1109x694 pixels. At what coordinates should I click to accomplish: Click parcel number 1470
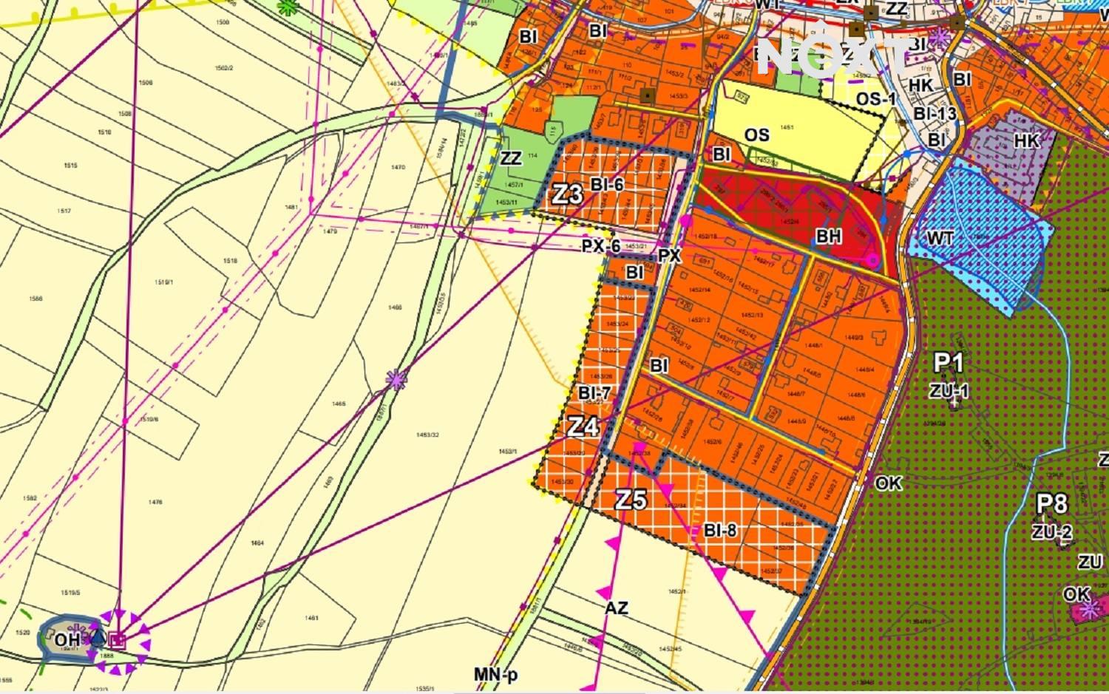coord(398,167)
